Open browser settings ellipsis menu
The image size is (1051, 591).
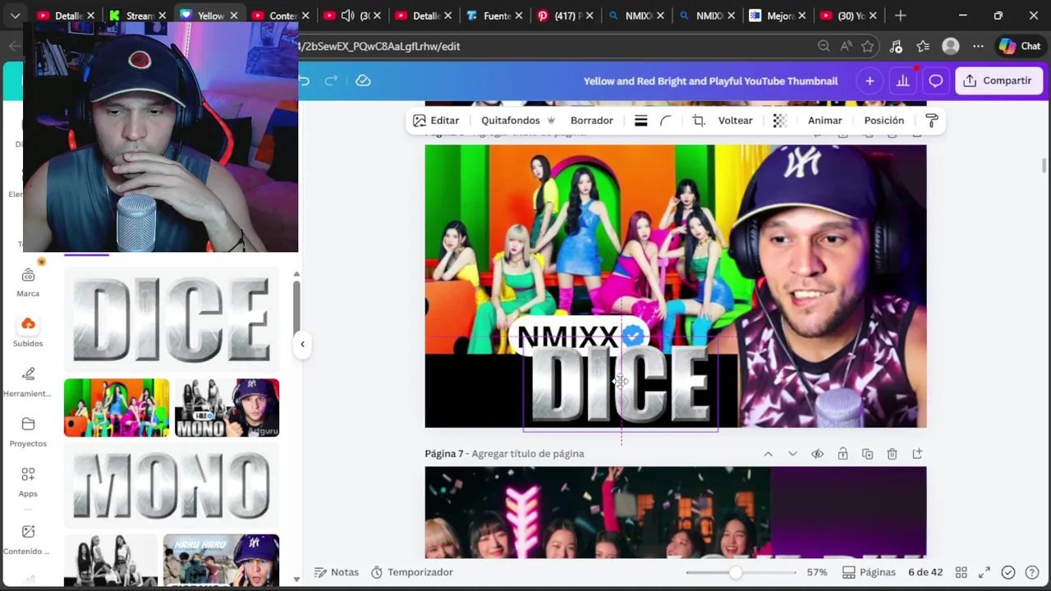click(x=977, y=47)
